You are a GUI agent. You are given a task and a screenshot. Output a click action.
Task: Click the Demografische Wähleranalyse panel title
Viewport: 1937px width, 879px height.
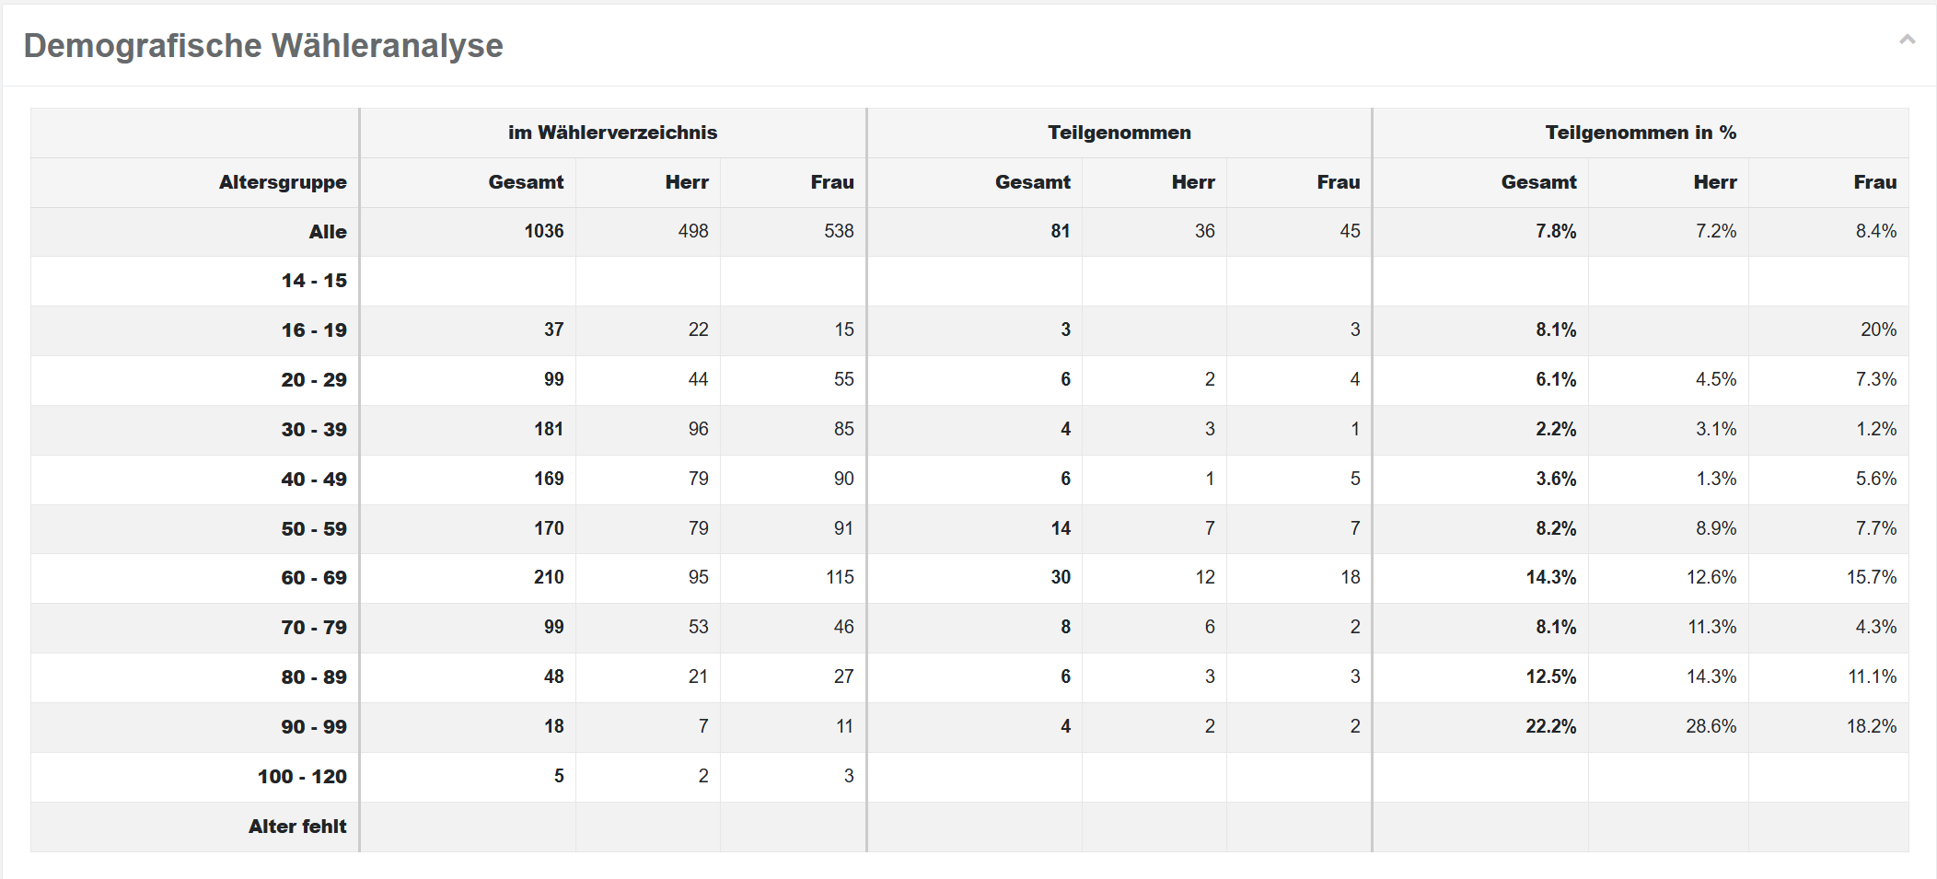pos(263,45)
